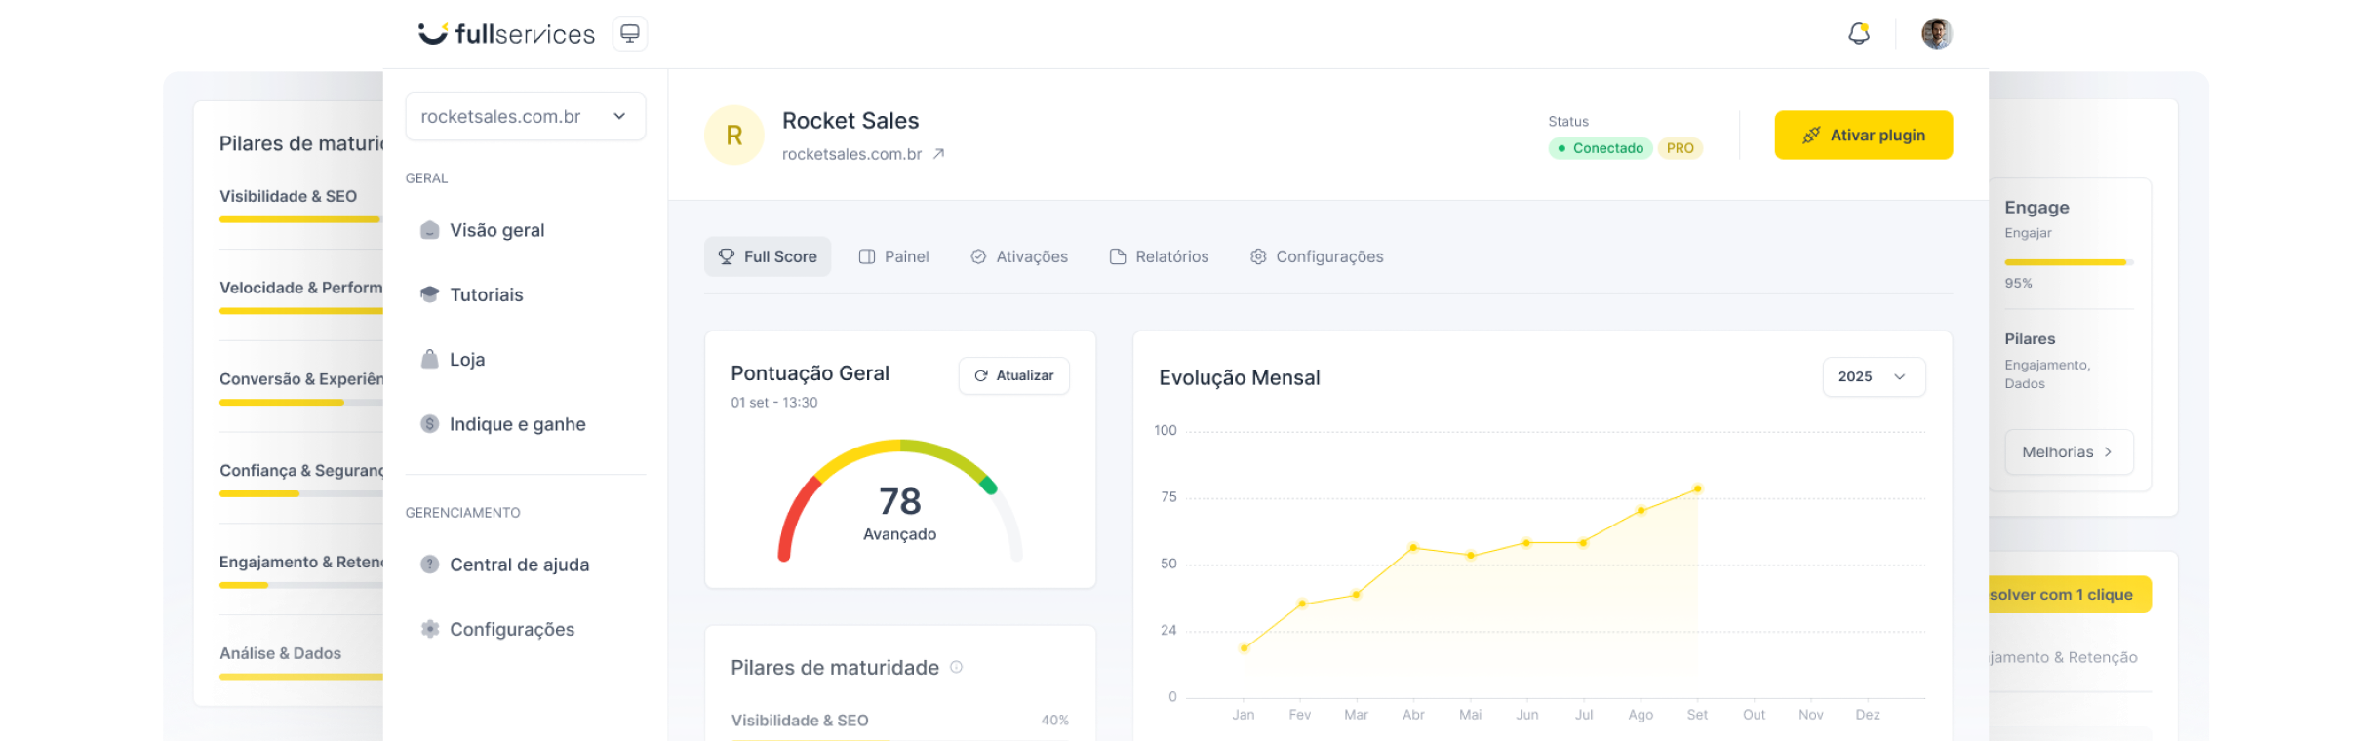Click the Atualizar refresh button
The width and height of the screenshot is (2372, 741).
pyautogui.click(x=1013, y=375)
